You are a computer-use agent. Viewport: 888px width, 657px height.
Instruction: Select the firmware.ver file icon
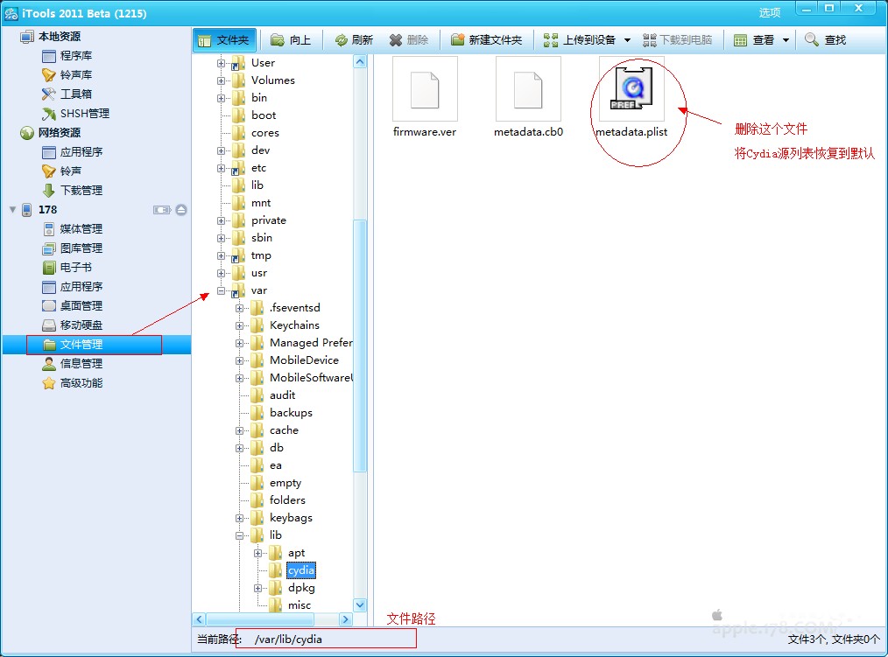(x=425, y=89)
